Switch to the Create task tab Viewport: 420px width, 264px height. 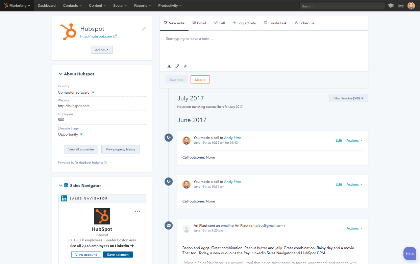click(x=275, y=23)
